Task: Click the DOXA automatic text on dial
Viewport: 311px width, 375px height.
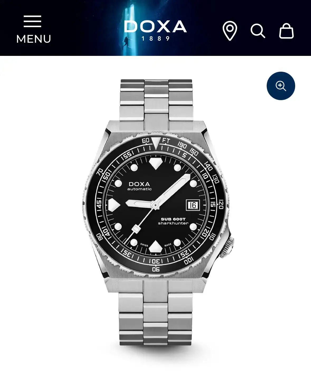Action: [x=139, y=186]
